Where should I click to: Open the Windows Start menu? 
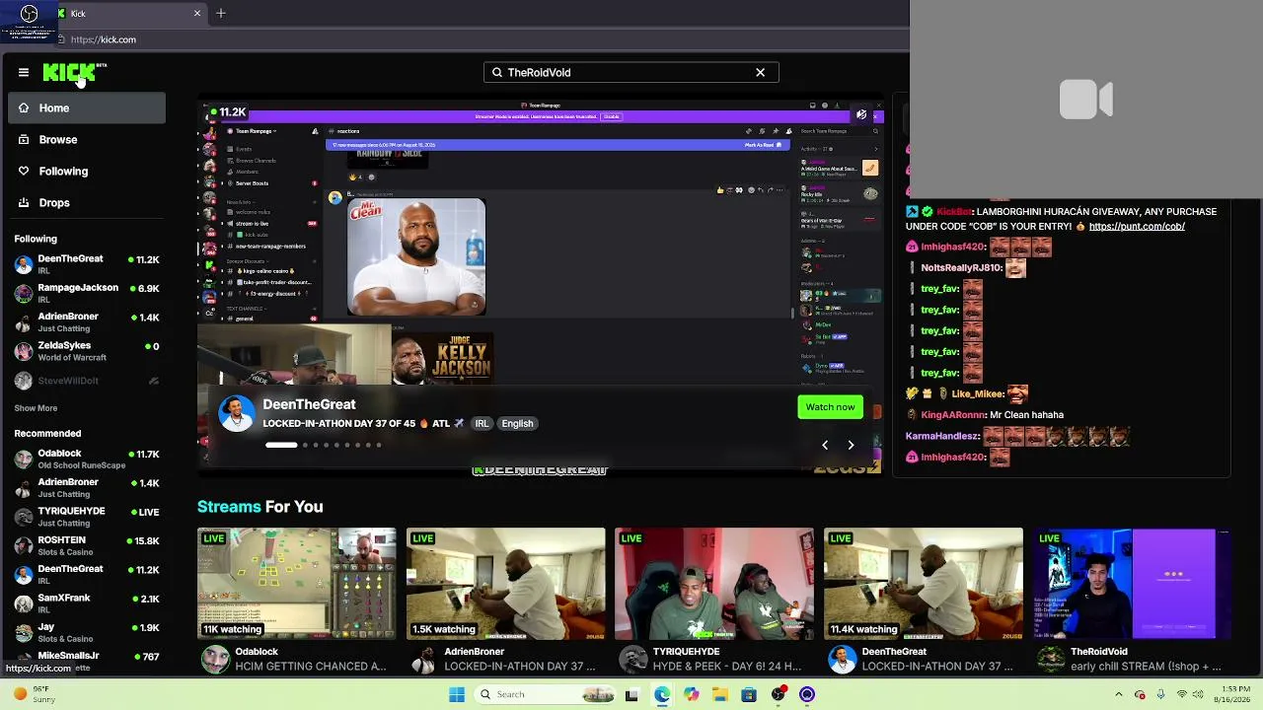click(456, 694)
